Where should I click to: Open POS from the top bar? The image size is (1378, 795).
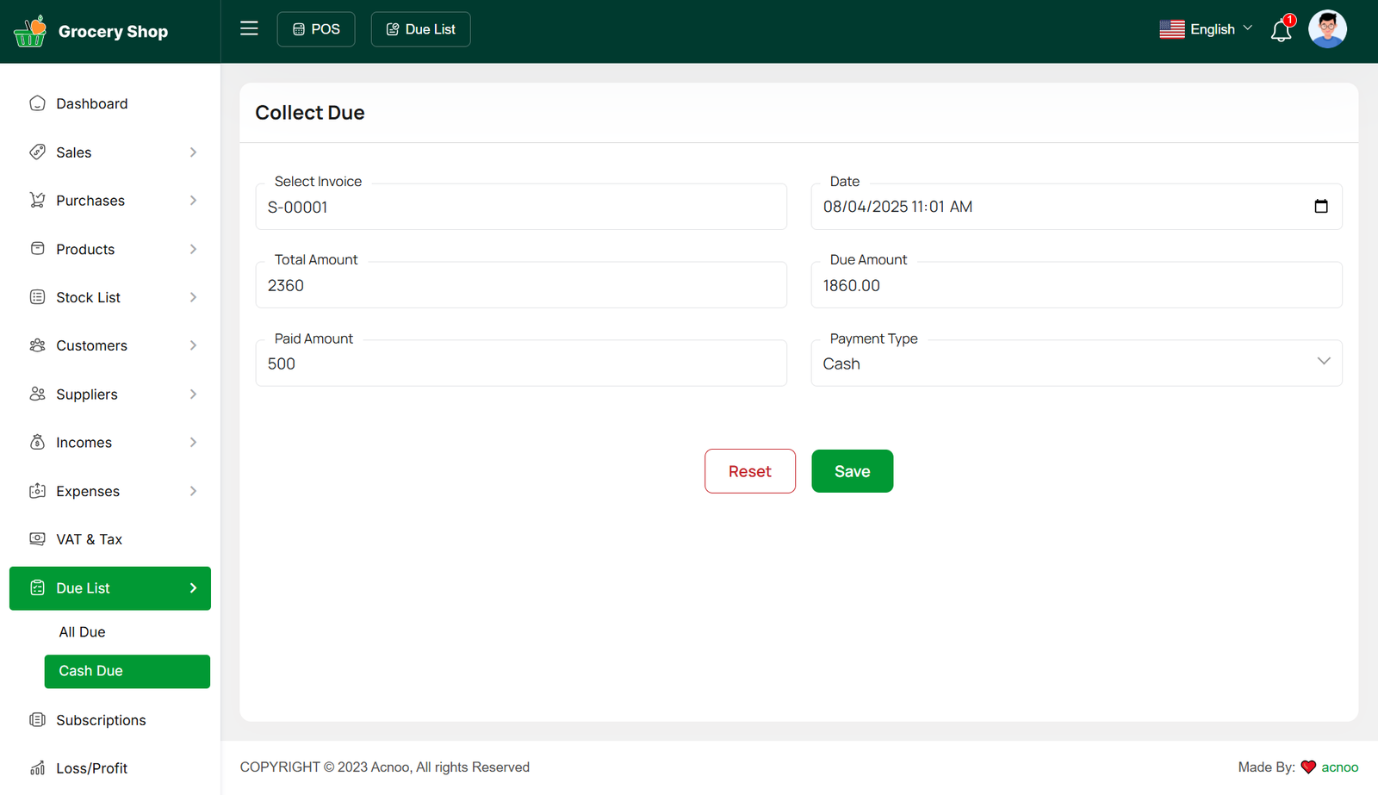pos(316,29)
